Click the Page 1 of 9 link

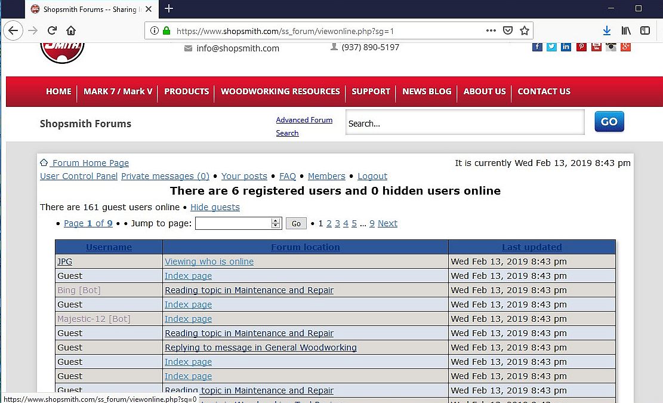point(88,223)
